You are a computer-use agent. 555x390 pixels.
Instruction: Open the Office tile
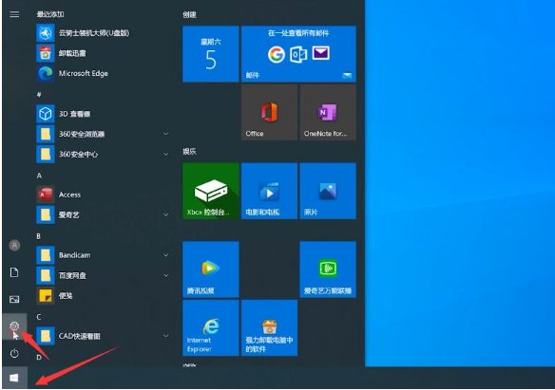click(269, 112)
